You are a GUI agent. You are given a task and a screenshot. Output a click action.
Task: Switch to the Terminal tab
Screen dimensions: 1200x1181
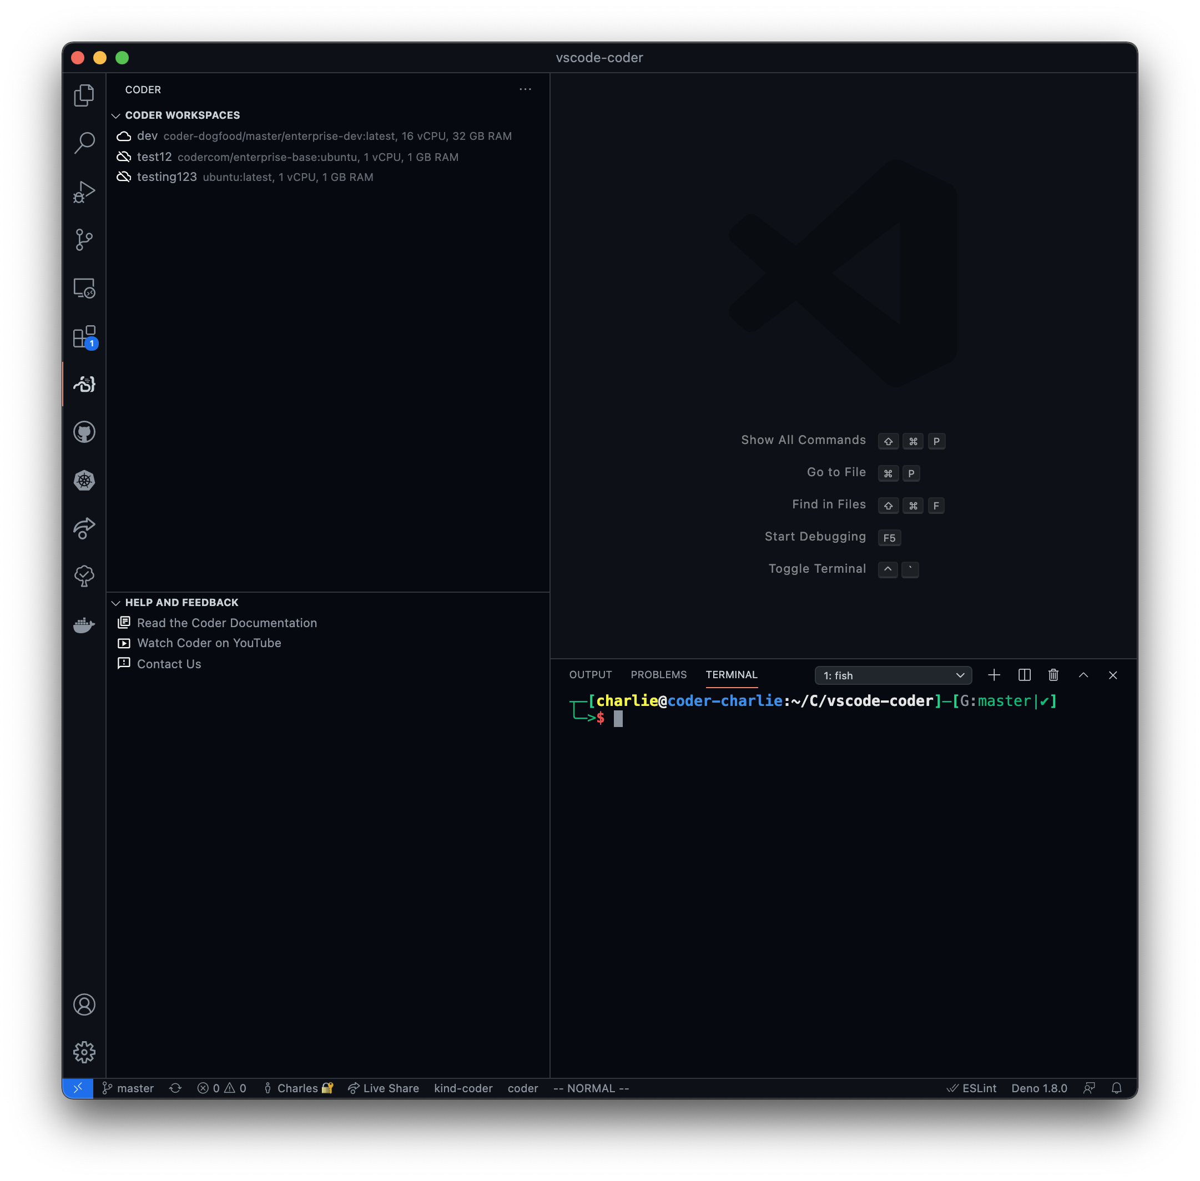tap(731, 674)
